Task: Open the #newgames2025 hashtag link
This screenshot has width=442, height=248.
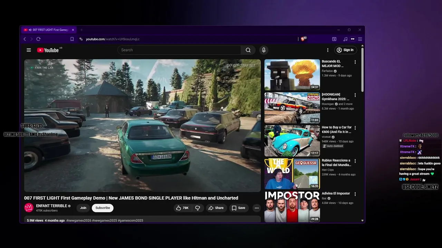Action: click(105, 220)
